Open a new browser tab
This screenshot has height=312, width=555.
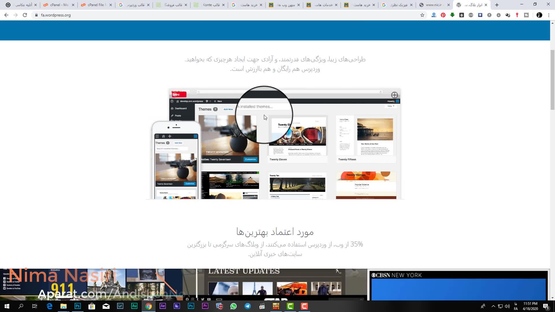[x=497, y=5]
